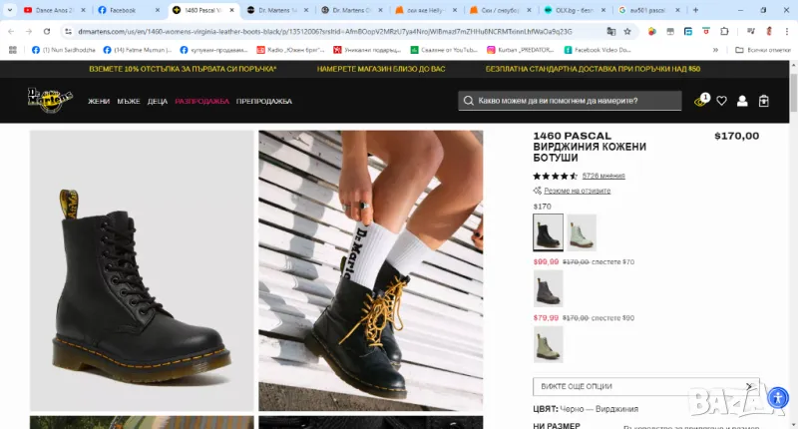The width and height of the screenshot is (798, 429).
Task: Bookmark this page with star icon
Action: 626,31
